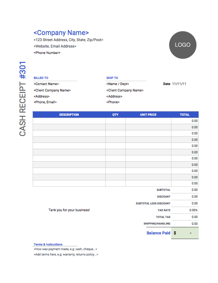Click the first row's unit price cell

point(149,121)
